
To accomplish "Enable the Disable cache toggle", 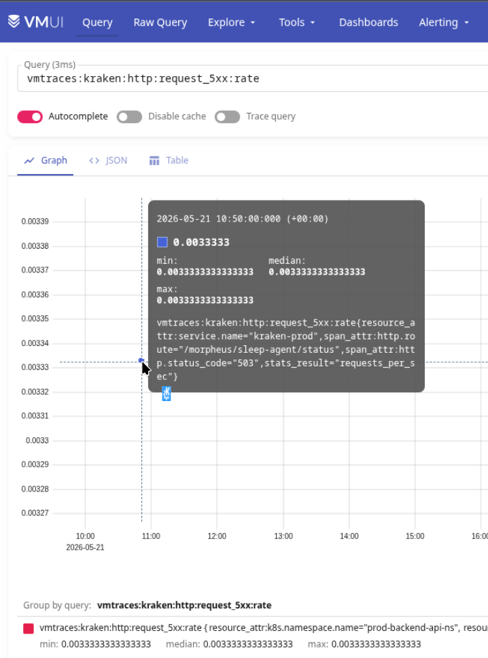I will (x=129, y=117).
